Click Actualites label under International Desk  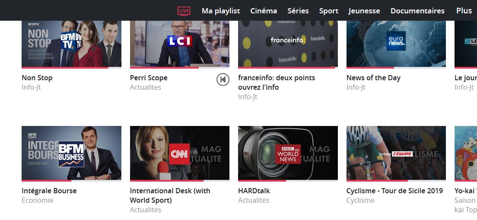pos(146,210)
